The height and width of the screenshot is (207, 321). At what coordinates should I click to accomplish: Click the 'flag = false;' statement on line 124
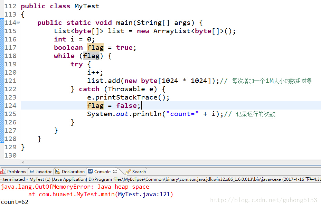click(114, 106)
